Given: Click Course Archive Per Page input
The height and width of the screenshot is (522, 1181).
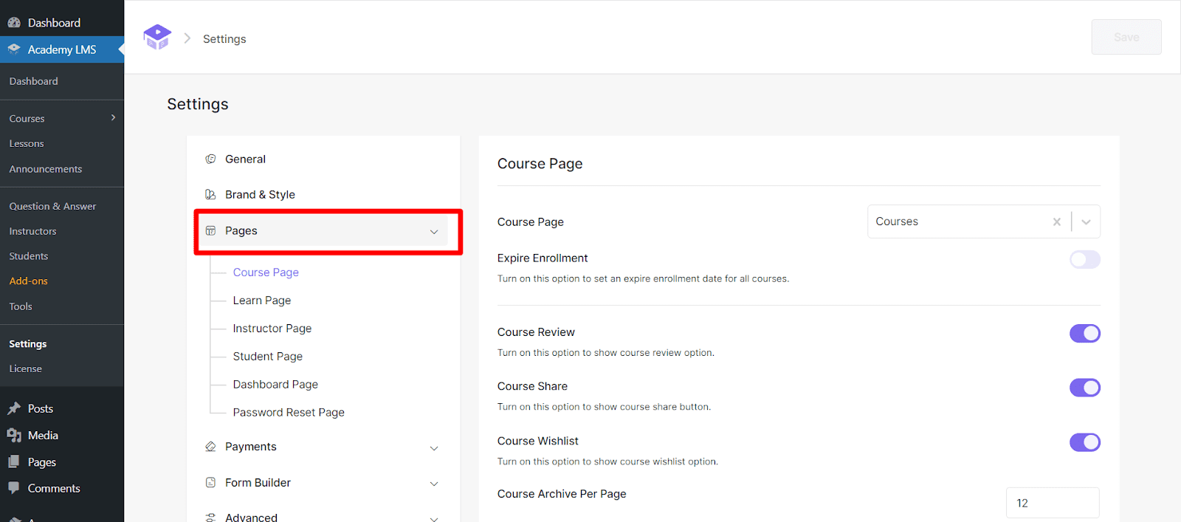Looking at the screenshot, I should [1053, 503].
